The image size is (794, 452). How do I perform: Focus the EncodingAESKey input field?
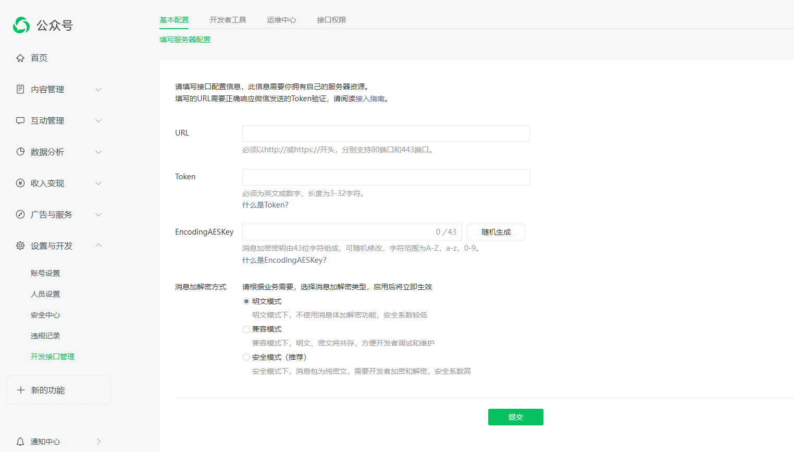[x=352, y=232]
